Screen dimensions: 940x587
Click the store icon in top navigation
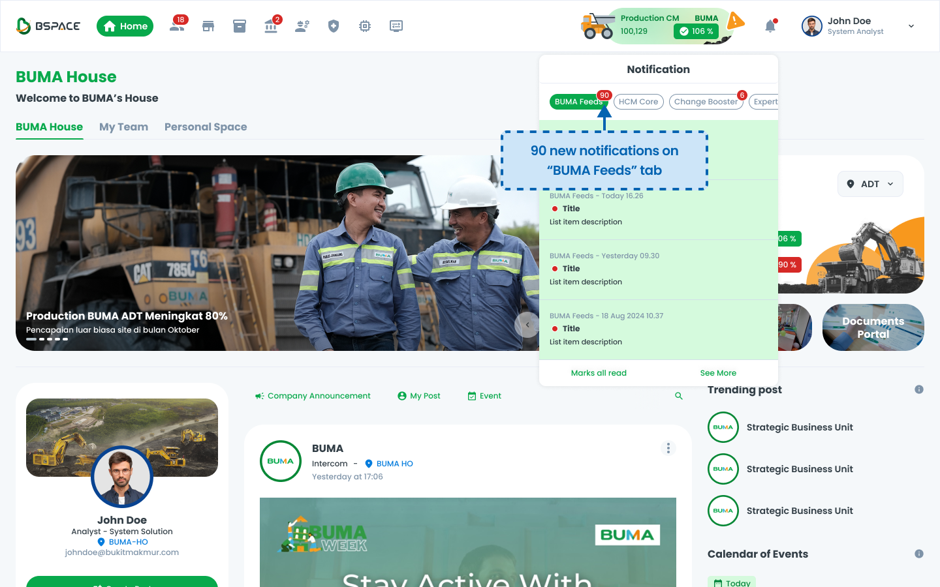[208, 26]
